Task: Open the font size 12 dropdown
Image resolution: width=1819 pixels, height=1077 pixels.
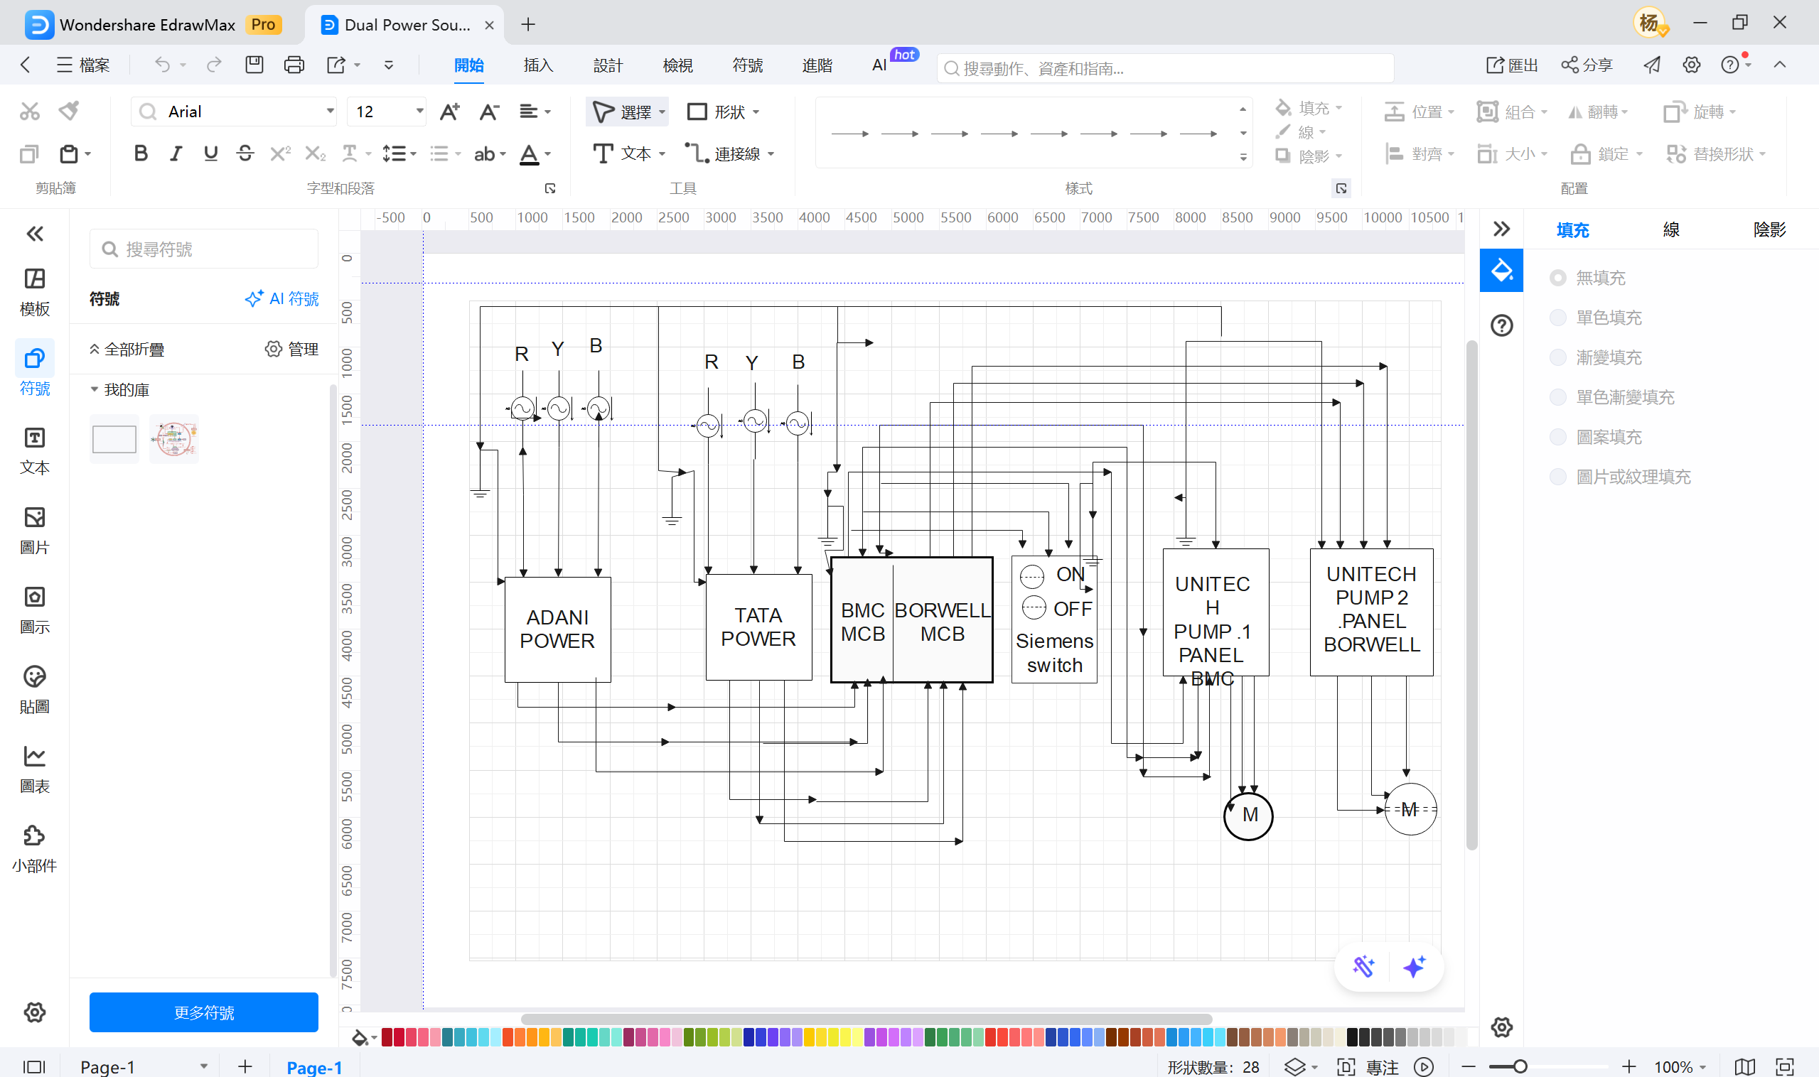Action: 419,112
